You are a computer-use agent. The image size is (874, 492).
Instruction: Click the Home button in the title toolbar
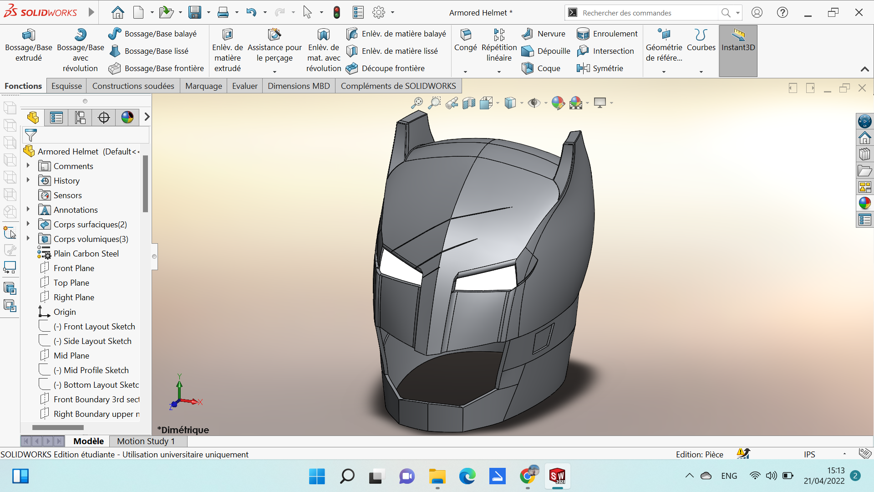(x=117, y=12)
